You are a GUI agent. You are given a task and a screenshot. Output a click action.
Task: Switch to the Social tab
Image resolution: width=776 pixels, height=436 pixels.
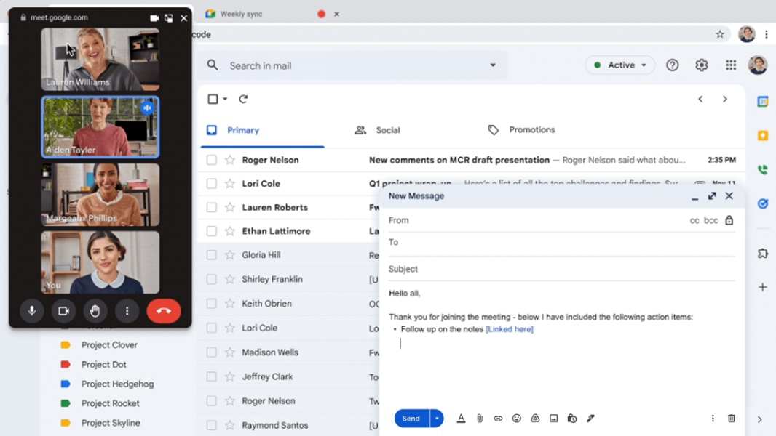coord(378,130)
